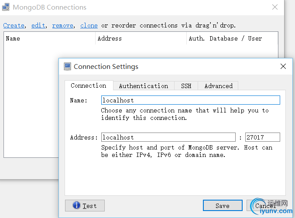Click the Auth. Database / User column header
295x218 pixels.
click(x=232, y=38)
